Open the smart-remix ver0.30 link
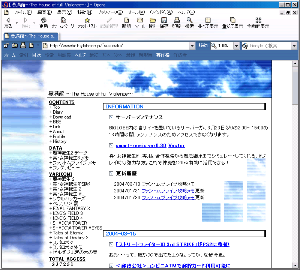Image resolution: width=300 pixels, height=270 pixels. 141,145
